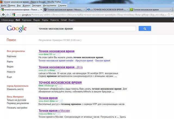Click sitelink 'Точное московское время онлайн'
Viewport: 174px width, 119px height.
pyautogui.click(x=56, y=61)
